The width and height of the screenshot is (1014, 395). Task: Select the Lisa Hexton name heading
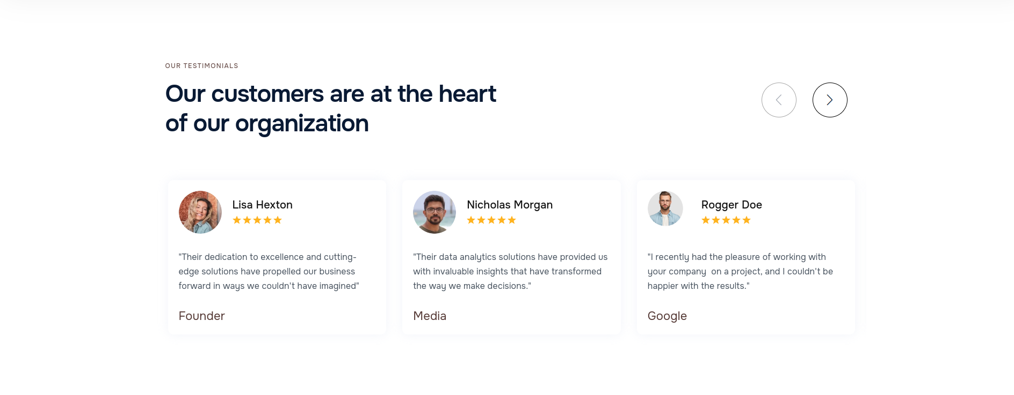point(263,205)
